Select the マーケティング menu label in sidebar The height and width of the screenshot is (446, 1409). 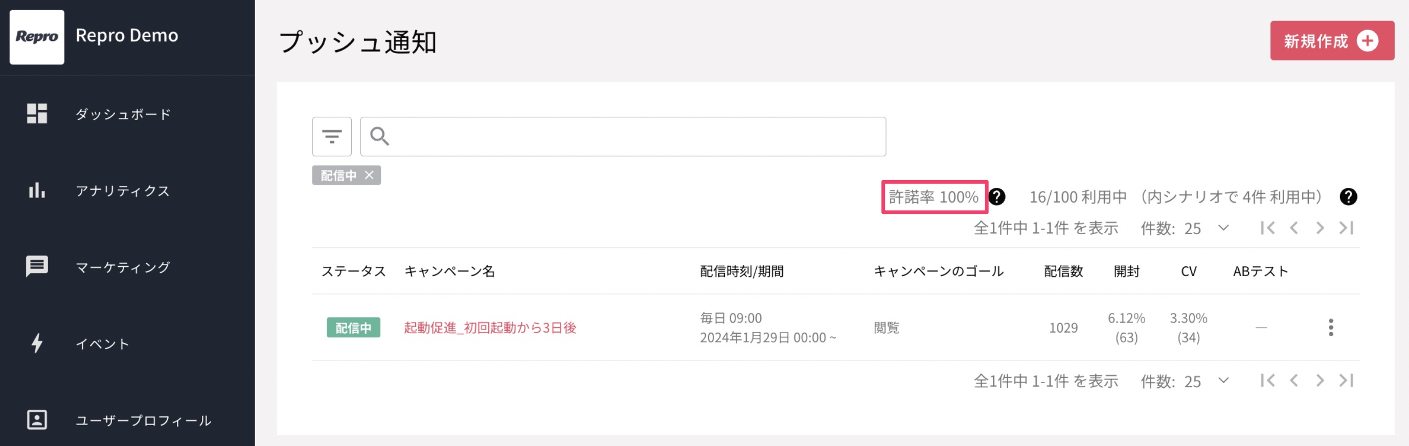pos(123,267)
